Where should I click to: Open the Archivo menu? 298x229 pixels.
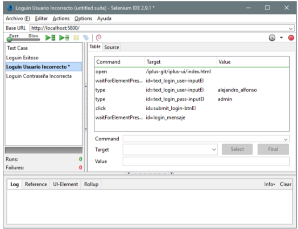(x=18, y=19)
